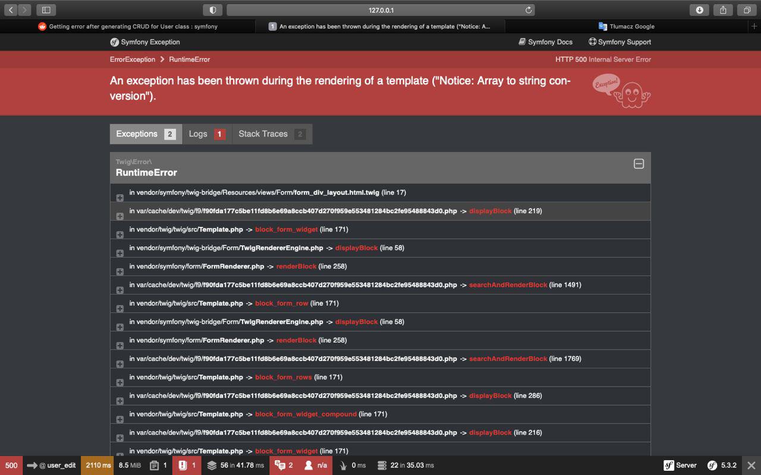Collapse the RuntimeError exception block
The width and height of the screenshot is (761, 475).
[x=639, y=164]
